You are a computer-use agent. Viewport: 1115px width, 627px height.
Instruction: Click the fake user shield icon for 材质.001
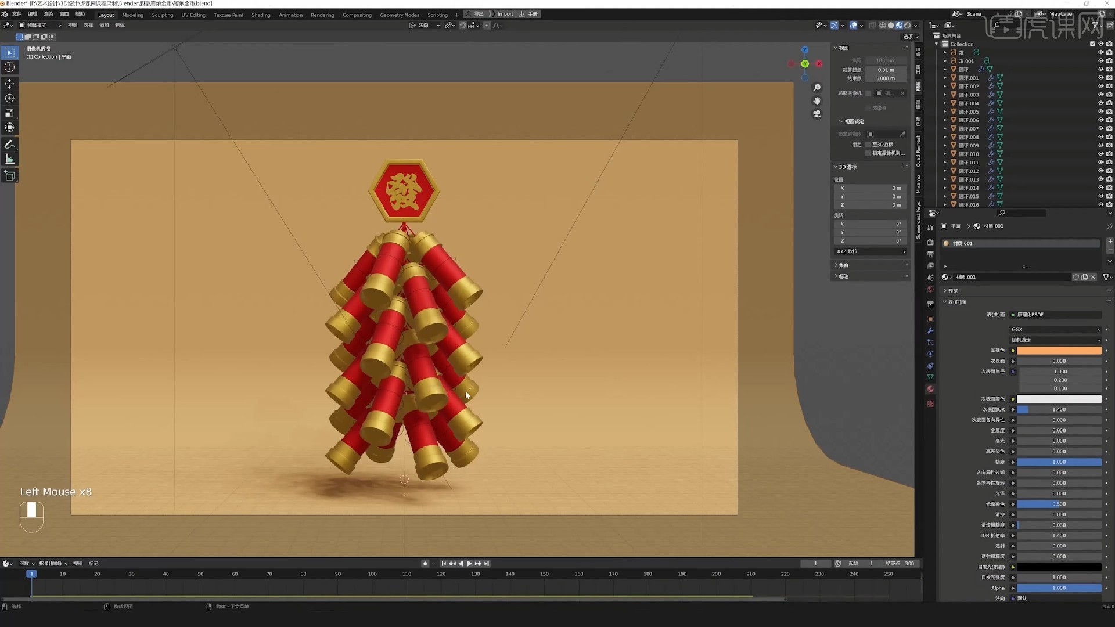(x=1076, y=278)
